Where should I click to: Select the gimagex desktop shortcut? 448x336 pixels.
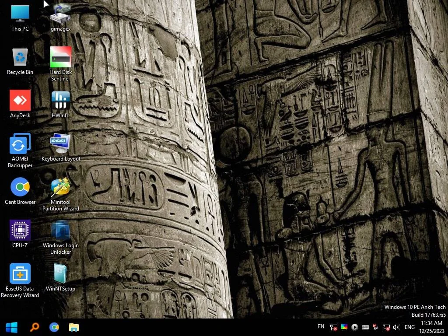point(60,17)
